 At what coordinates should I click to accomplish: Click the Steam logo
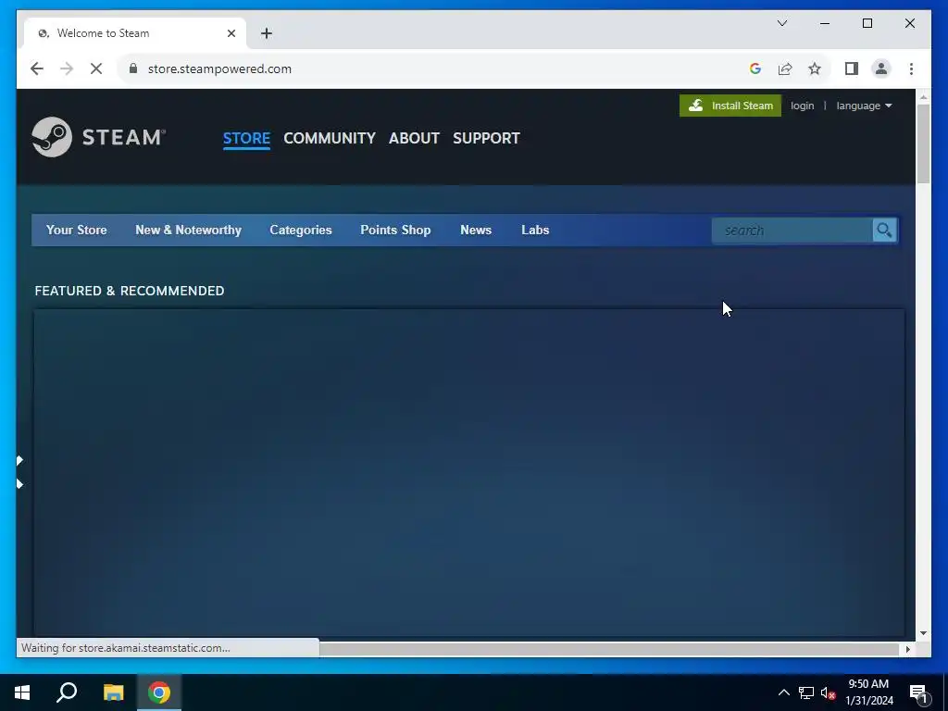pyautogui.click(x=98, y=137)
